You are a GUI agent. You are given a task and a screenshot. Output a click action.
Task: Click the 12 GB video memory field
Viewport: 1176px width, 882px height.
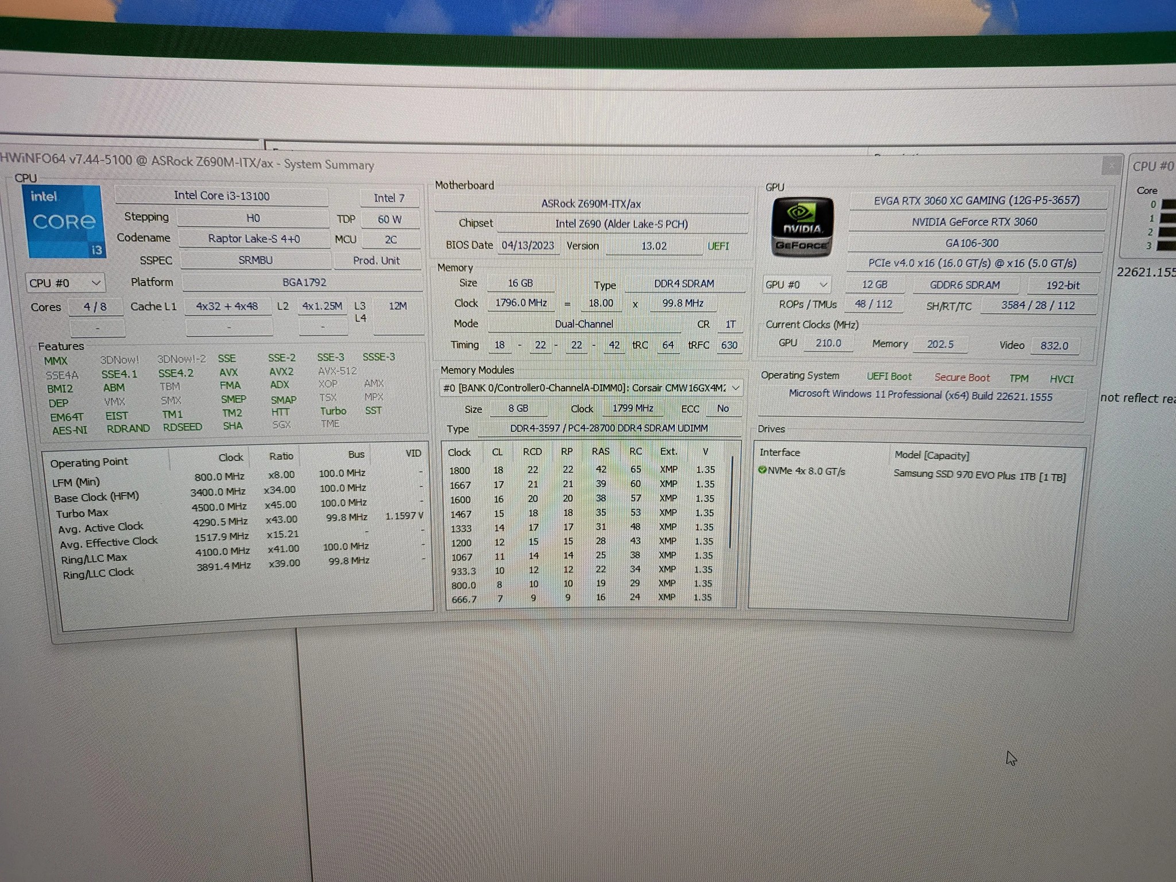[875, 285]
